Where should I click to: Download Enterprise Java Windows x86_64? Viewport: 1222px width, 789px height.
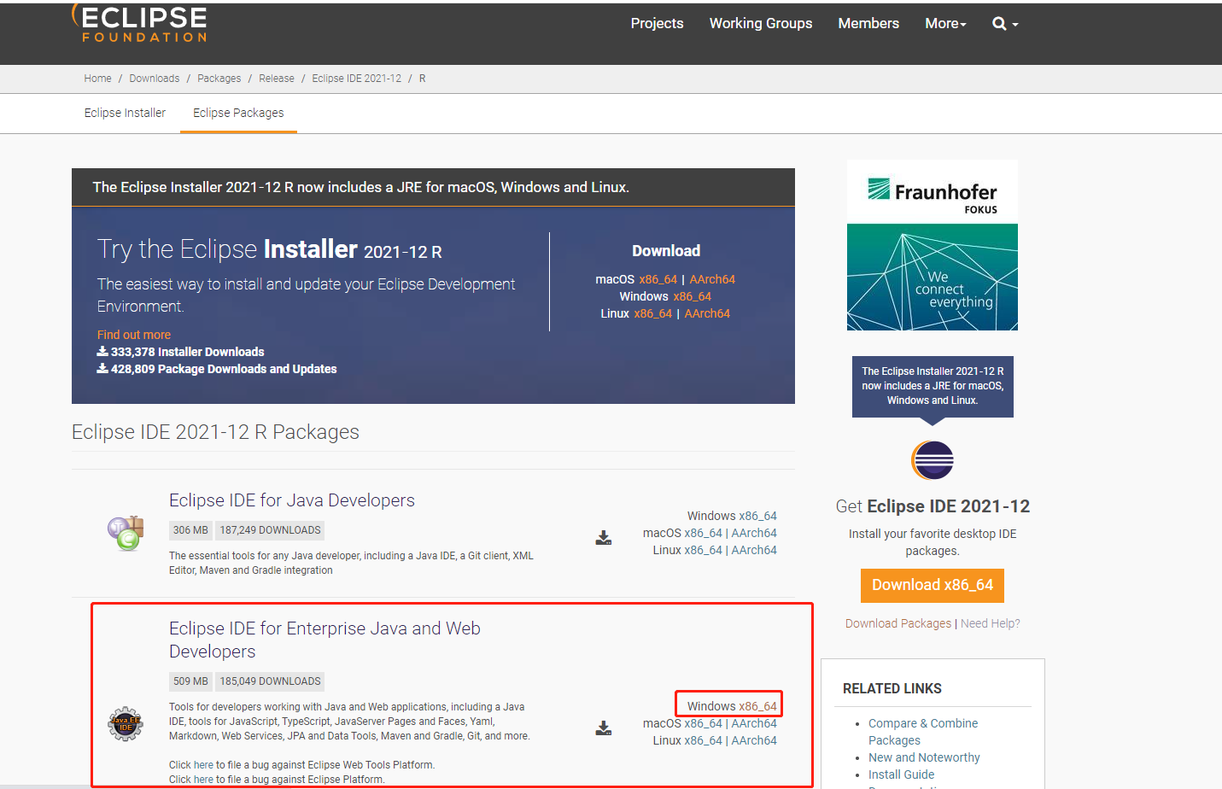pyautogui.click(x=758, y=706)
